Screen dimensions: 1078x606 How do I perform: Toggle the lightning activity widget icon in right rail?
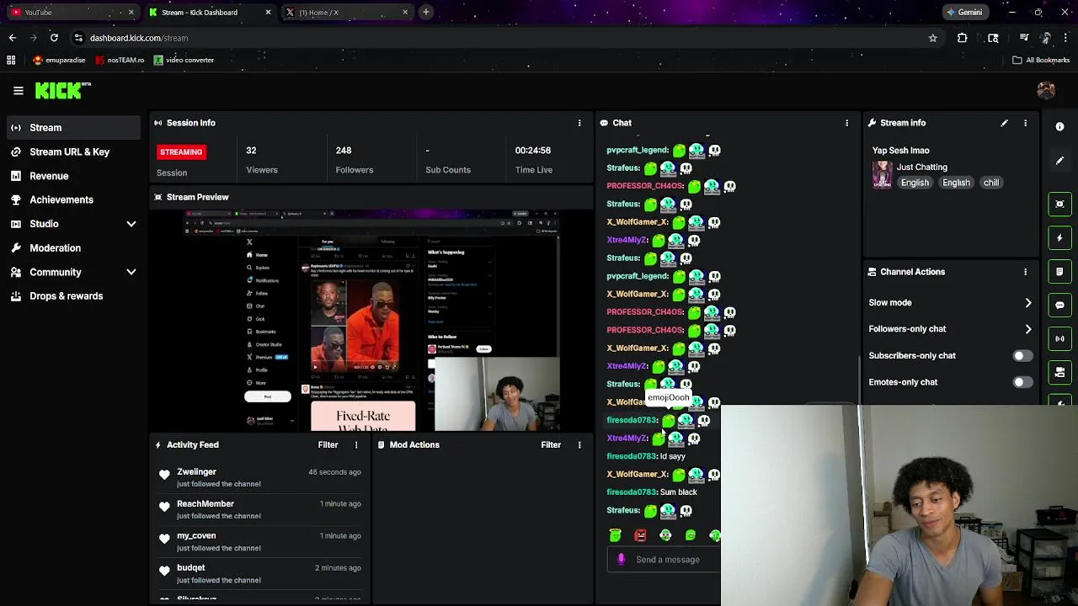click(x=1059, y=237)
